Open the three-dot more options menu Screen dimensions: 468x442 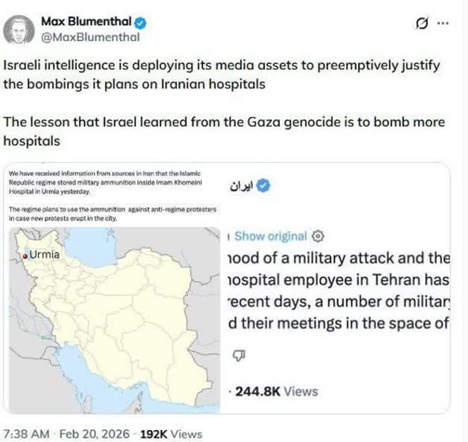coord(443,23)
